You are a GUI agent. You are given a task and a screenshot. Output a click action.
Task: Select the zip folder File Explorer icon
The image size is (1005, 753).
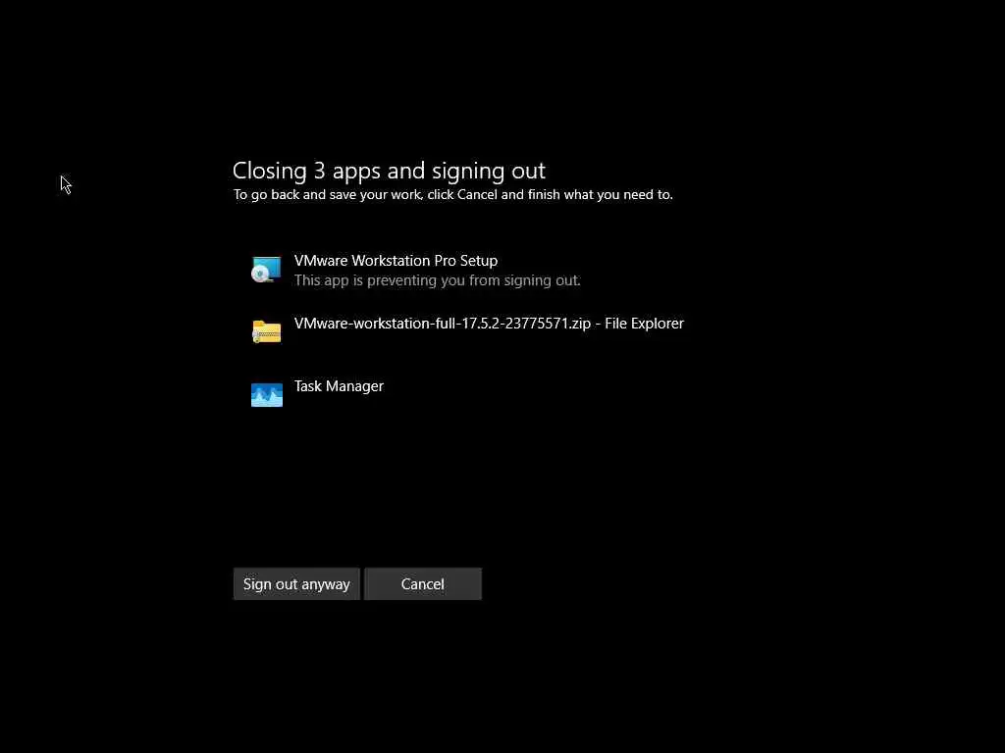pyautogui.click(x=267, y=331)
